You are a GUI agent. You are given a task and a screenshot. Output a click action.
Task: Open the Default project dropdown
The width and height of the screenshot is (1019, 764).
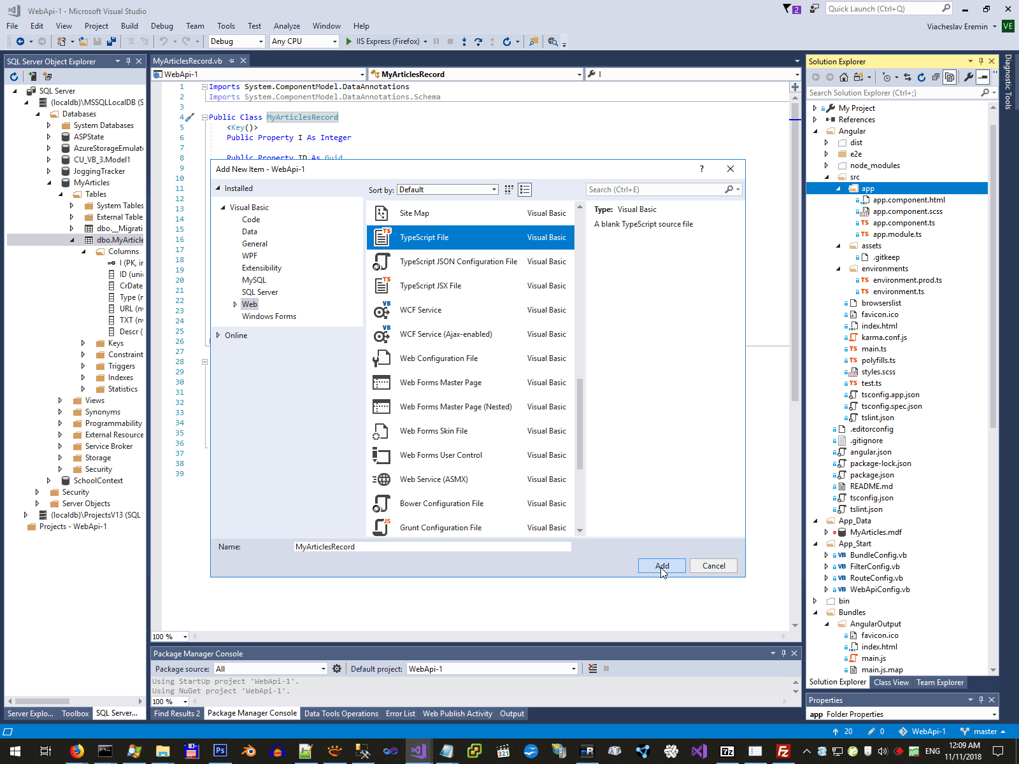click(492, 668)
